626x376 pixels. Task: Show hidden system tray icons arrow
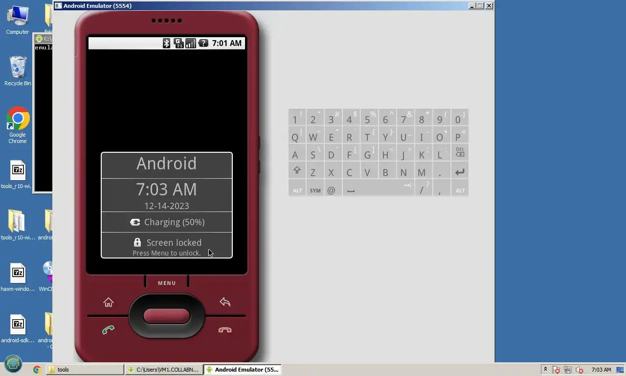[x=545, y=370]
